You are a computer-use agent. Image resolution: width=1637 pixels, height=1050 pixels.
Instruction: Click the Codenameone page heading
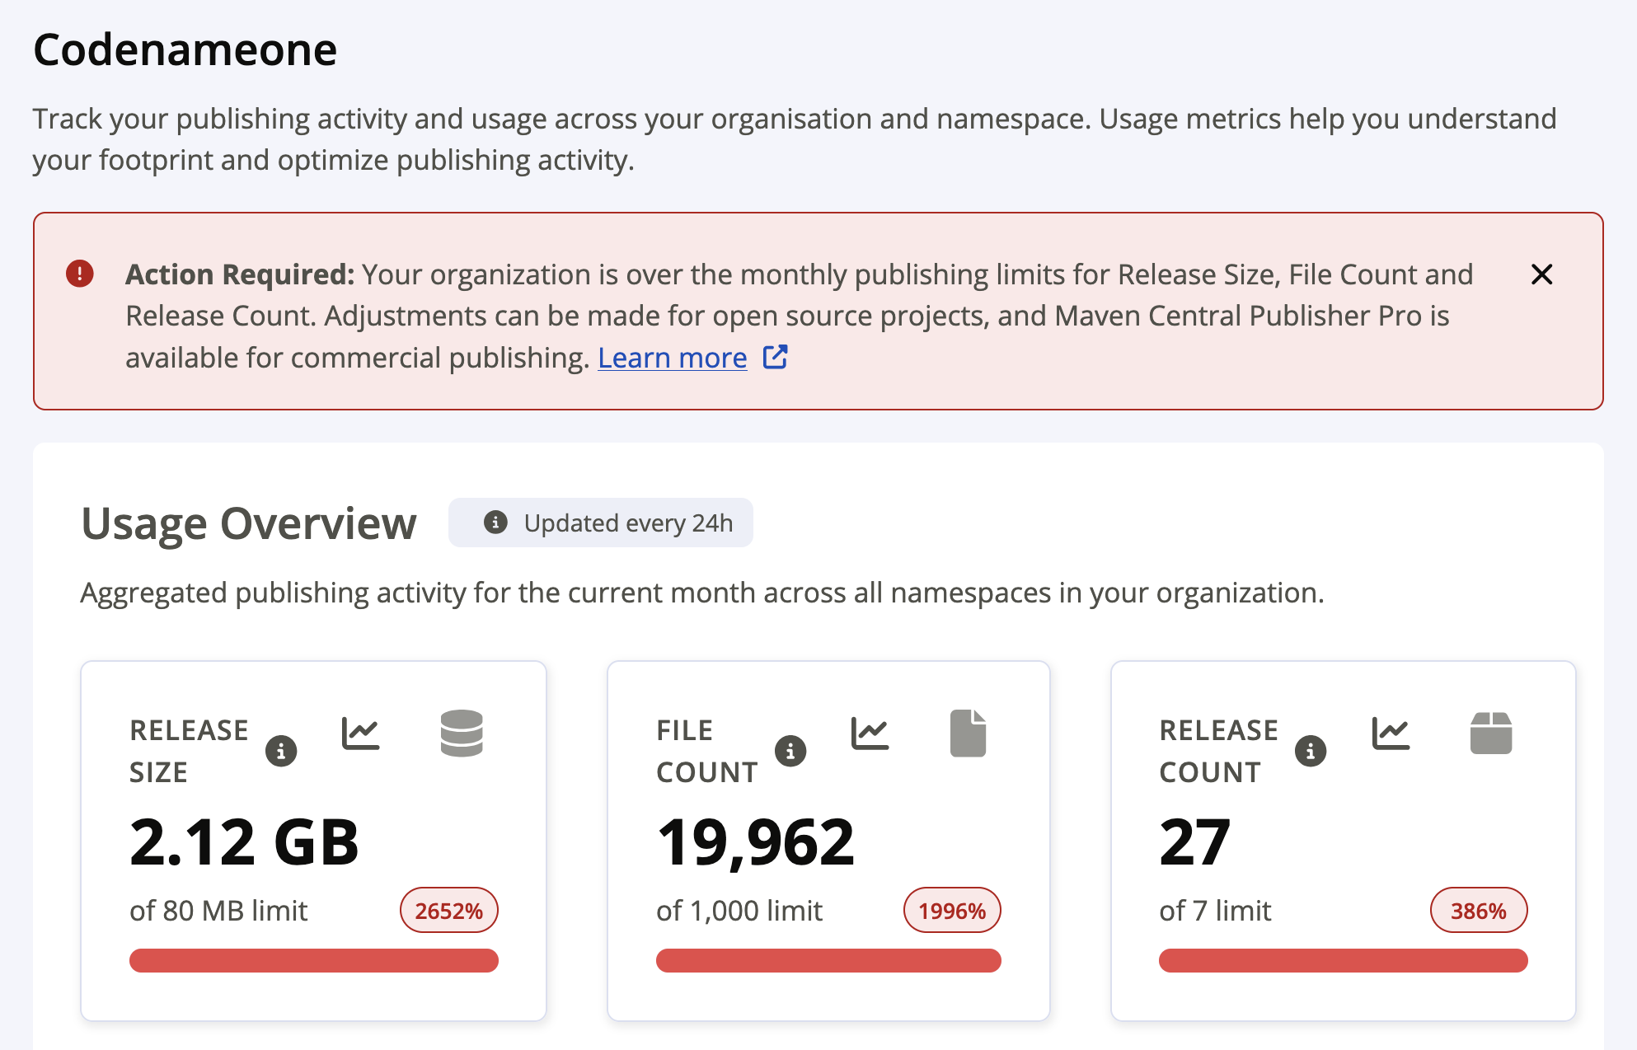[185, 49]
